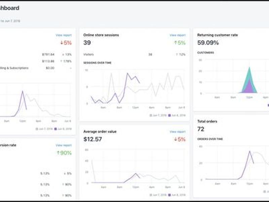Select the Total orders heading
Viewport: 269px width, 202px height.
(x=207, y=122)
